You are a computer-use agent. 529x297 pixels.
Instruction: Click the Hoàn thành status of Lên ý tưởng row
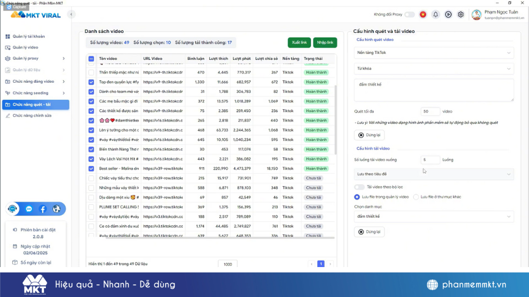click(316, 130)
